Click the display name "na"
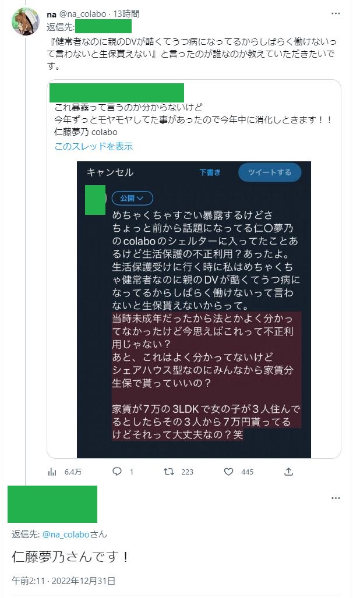 51,13
